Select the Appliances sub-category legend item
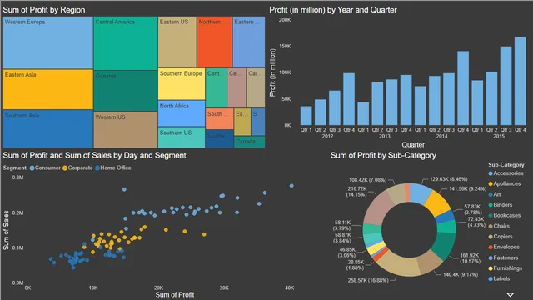Image resolution: width=533 pixels, height=300 pixels. click(504, 183)
